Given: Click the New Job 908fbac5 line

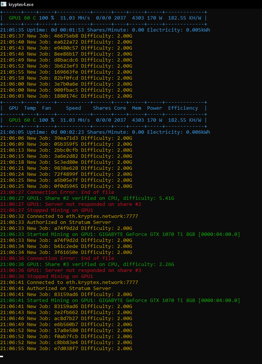Looking at the screenshot, I should click(x=66, y=90).
